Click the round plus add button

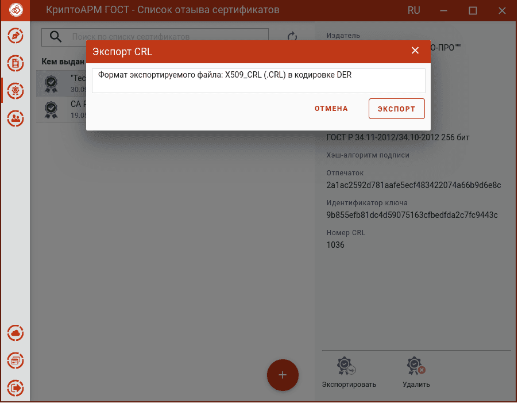coord(283,375)
